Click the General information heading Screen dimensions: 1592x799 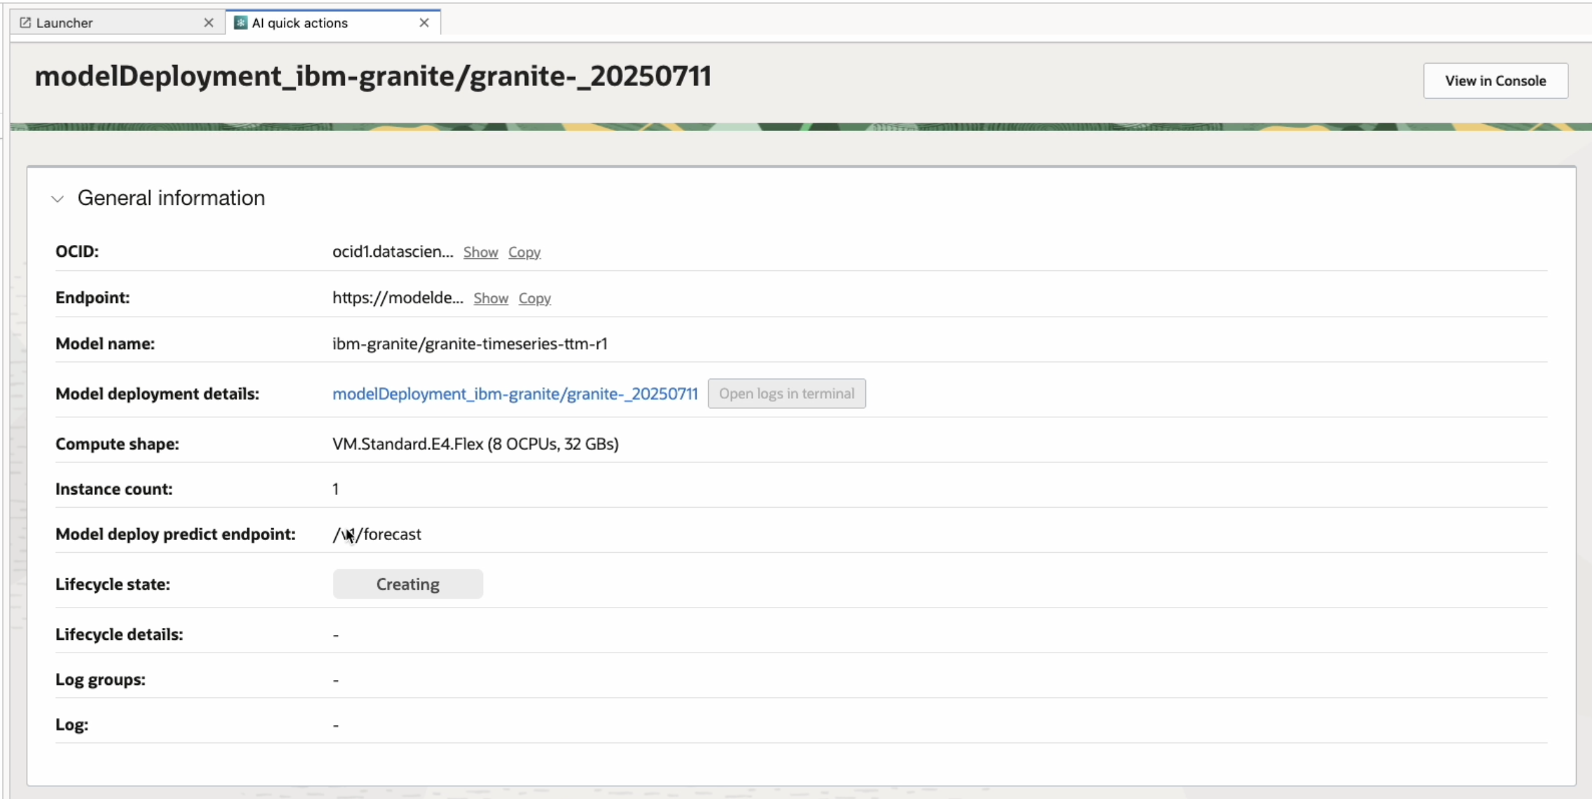[x=171, y=198]
